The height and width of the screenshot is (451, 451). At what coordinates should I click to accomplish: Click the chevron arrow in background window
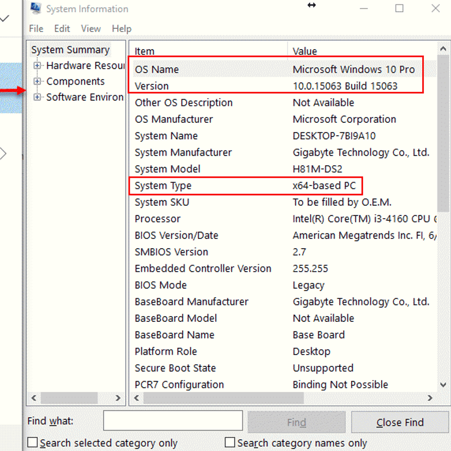pos(3,153)
